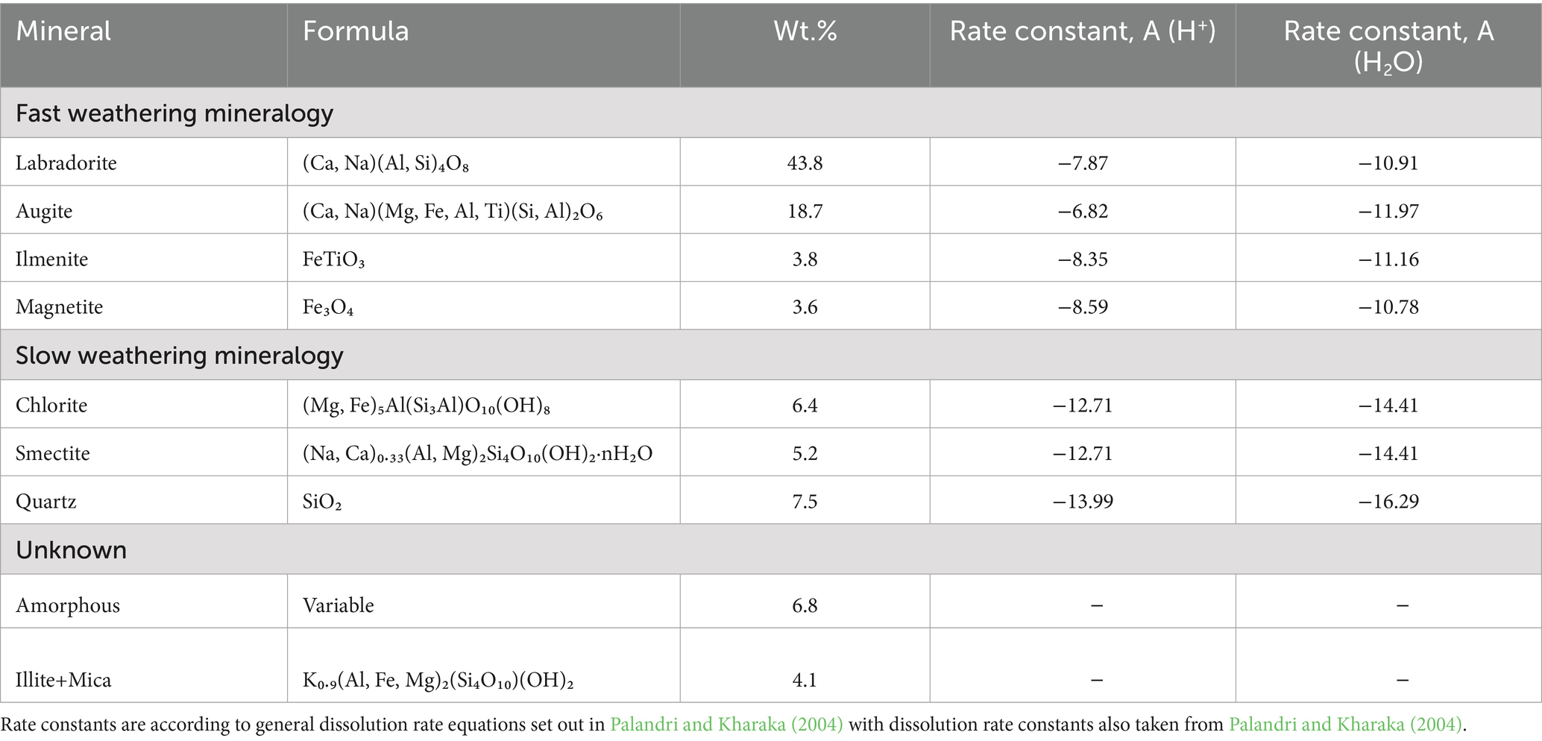Click Quartz's −16.29 rate constant value

click(1388, 501)
